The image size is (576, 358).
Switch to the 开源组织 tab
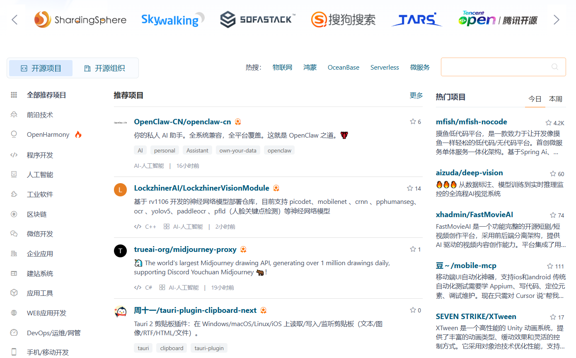pyautogui.click(x=104, y=68)
